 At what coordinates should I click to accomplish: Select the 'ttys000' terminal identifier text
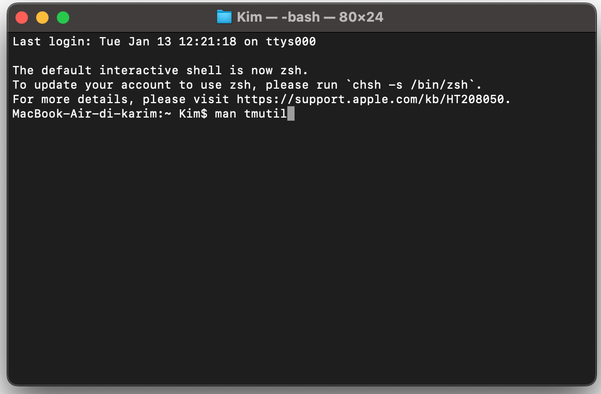click(292, 41)
